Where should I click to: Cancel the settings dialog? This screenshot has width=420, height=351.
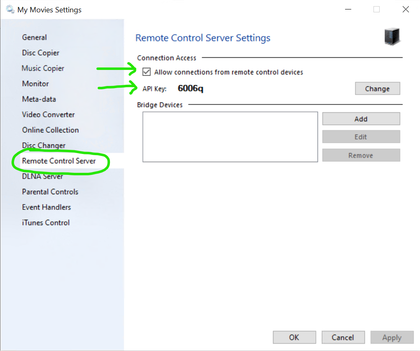pyautogui.click(x=343, y=337)
